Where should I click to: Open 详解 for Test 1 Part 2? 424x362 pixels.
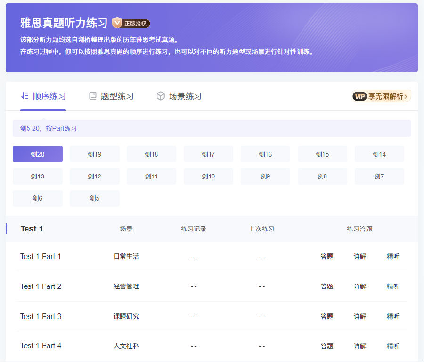(x=360, y=286)
